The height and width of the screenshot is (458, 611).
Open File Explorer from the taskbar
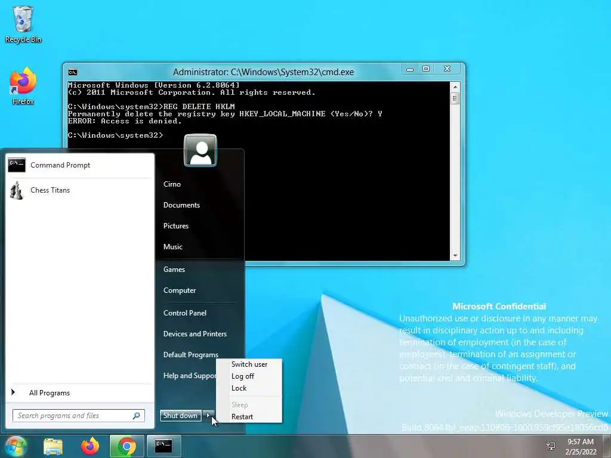pos(53,446)
